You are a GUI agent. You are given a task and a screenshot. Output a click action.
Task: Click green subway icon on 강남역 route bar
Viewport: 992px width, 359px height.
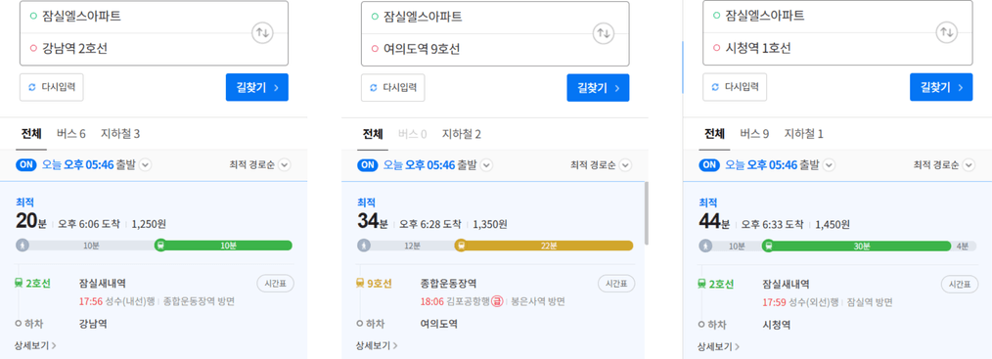tap(160, 246)
